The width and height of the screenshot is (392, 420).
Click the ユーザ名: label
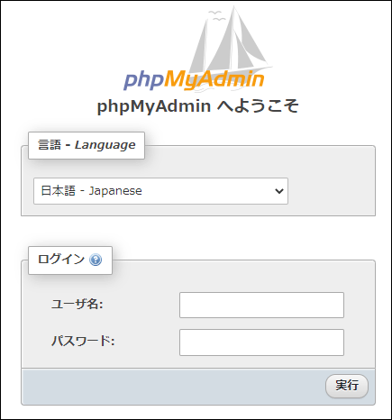77,304
